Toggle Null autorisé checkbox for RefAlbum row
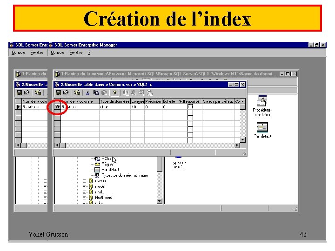 pos(190,107)
